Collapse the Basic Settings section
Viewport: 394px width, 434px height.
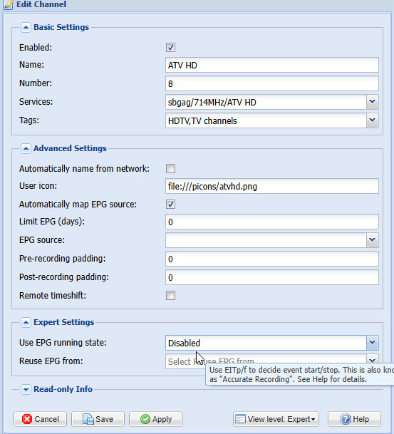point(26,27)
